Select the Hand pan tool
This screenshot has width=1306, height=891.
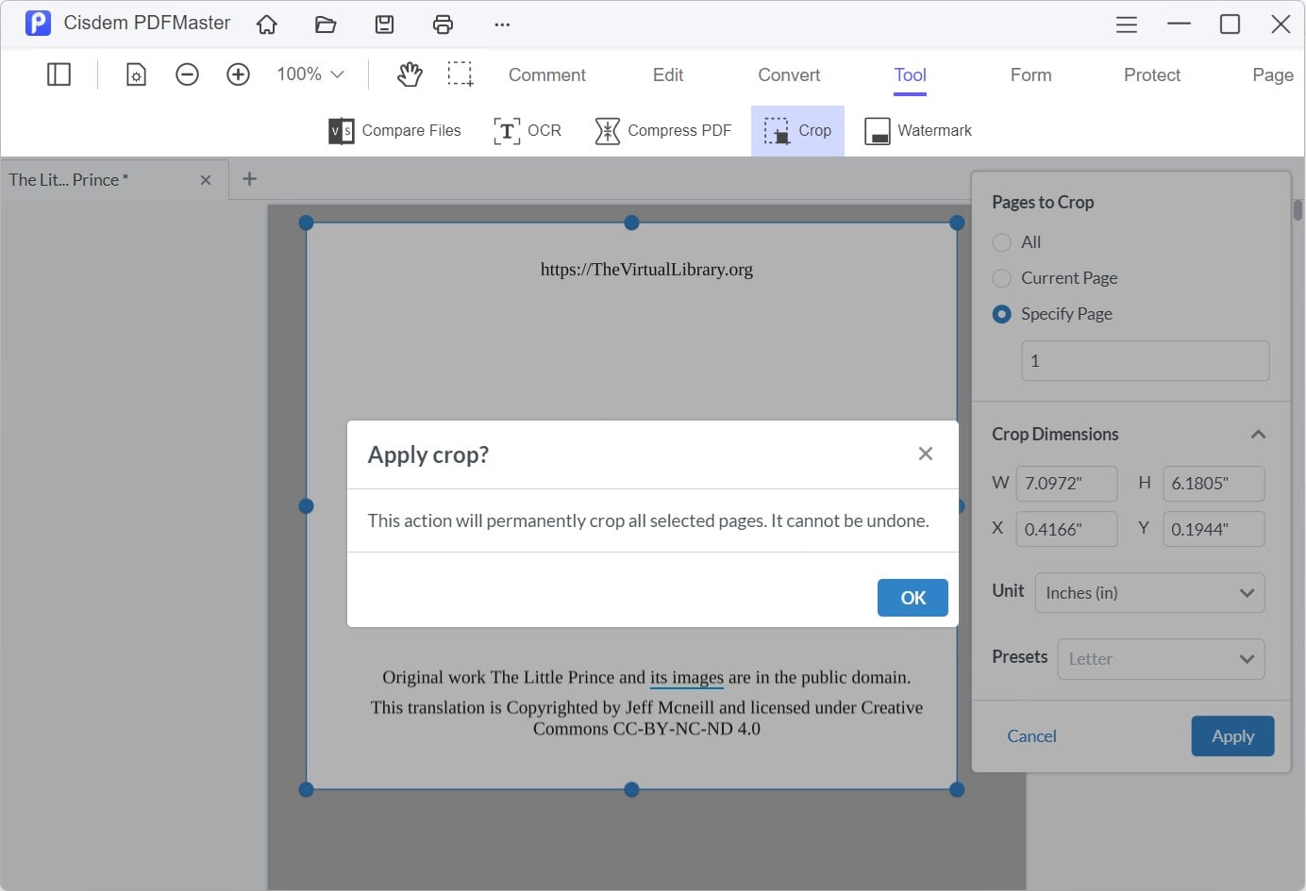[x=410, y=74]
